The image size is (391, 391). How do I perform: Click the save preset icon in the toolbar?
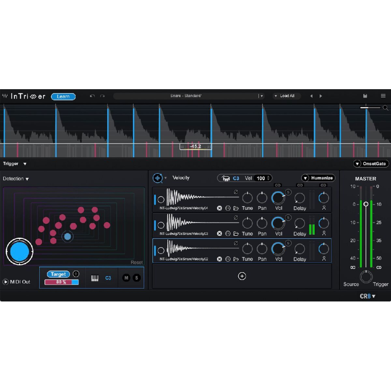[x=365, y=96]
